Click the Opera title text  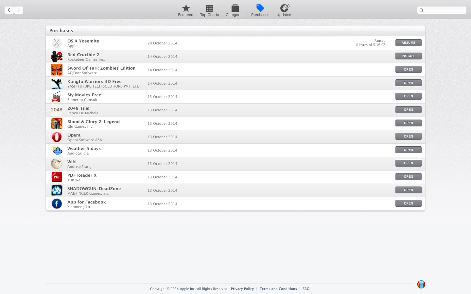tap(74, 135)
